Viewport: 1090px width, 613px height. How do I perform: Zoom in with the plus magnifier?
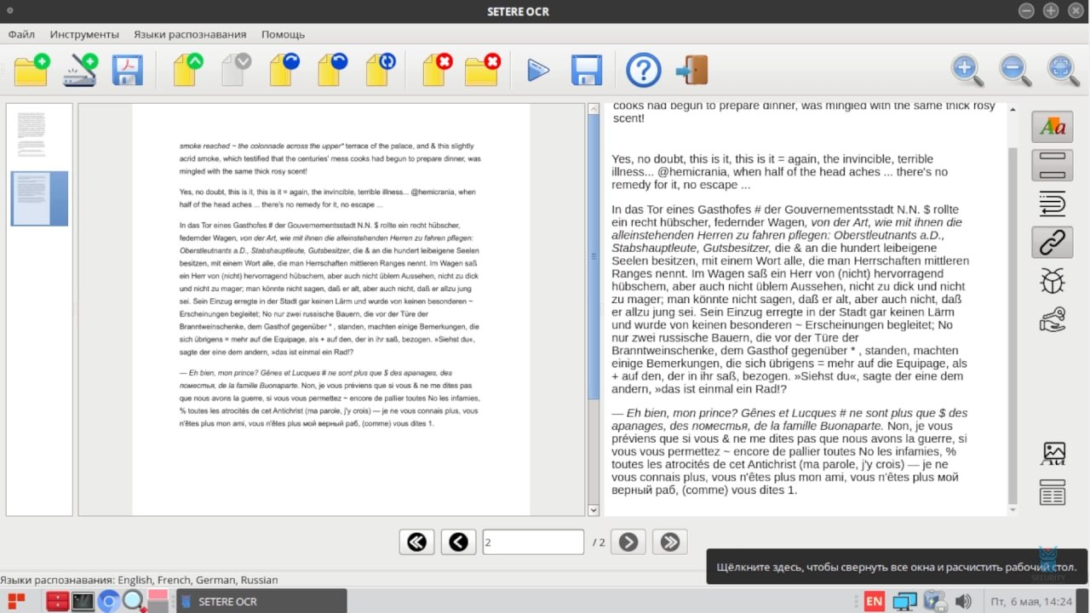click(x=967, y=70)
